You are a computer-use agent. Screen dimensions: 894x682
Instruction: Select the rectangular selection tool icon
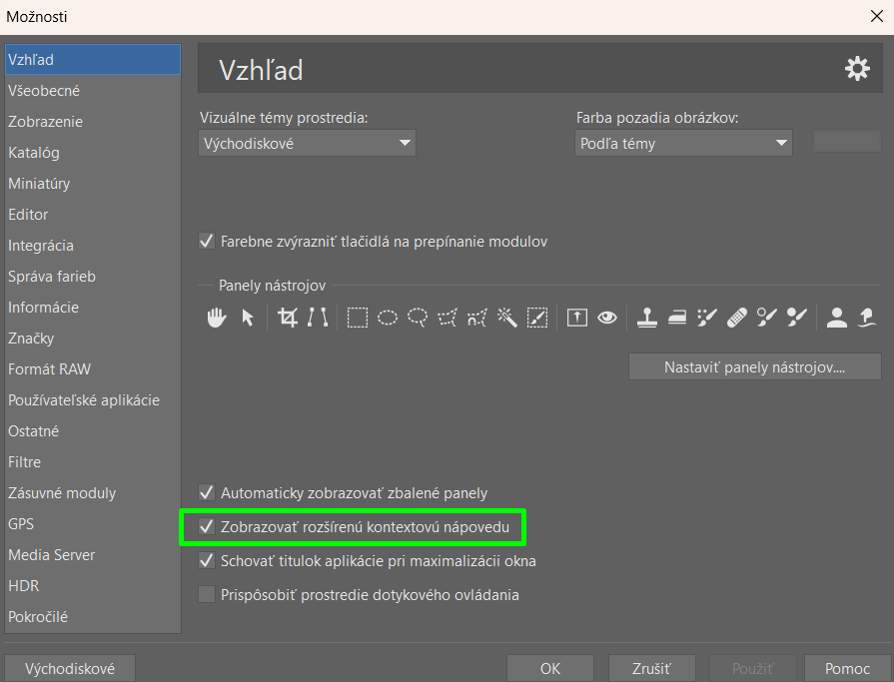pos(358,318)
